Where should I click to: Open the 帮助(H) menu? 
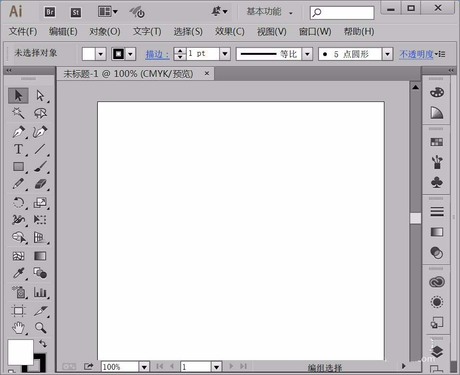click(x=359, y=31)
